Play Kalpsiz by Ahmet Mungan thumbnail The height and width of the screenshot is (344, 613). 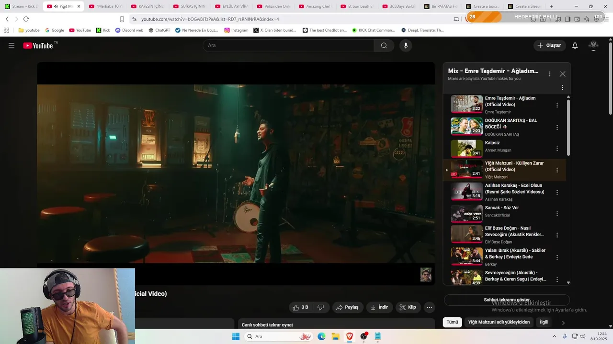466,148
